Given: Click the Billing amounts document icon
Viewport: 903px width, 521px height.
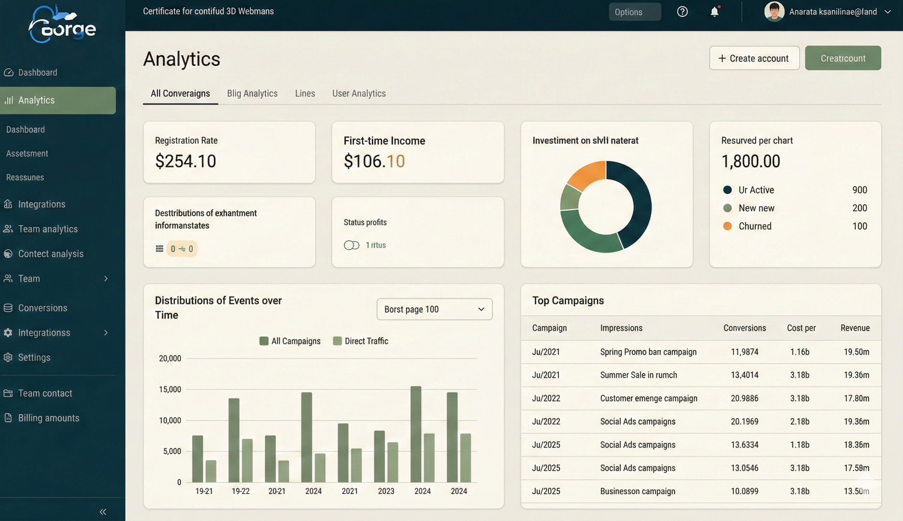Looking at the screenshot, I should pyautogui.click(x=8, y=418).
